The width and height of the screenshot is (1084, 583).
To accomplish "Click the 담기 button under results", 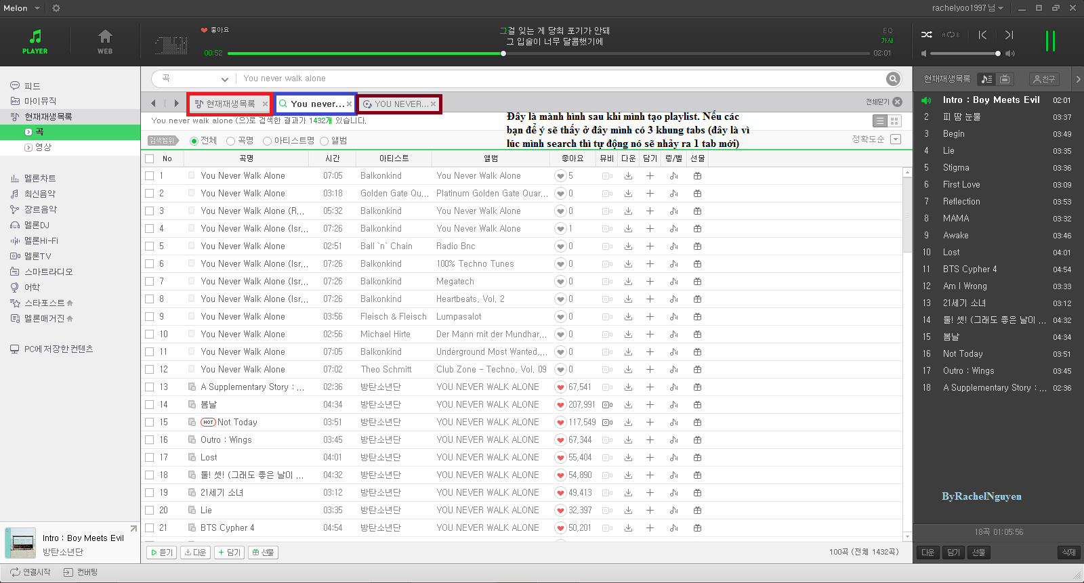I will point(230,553).
